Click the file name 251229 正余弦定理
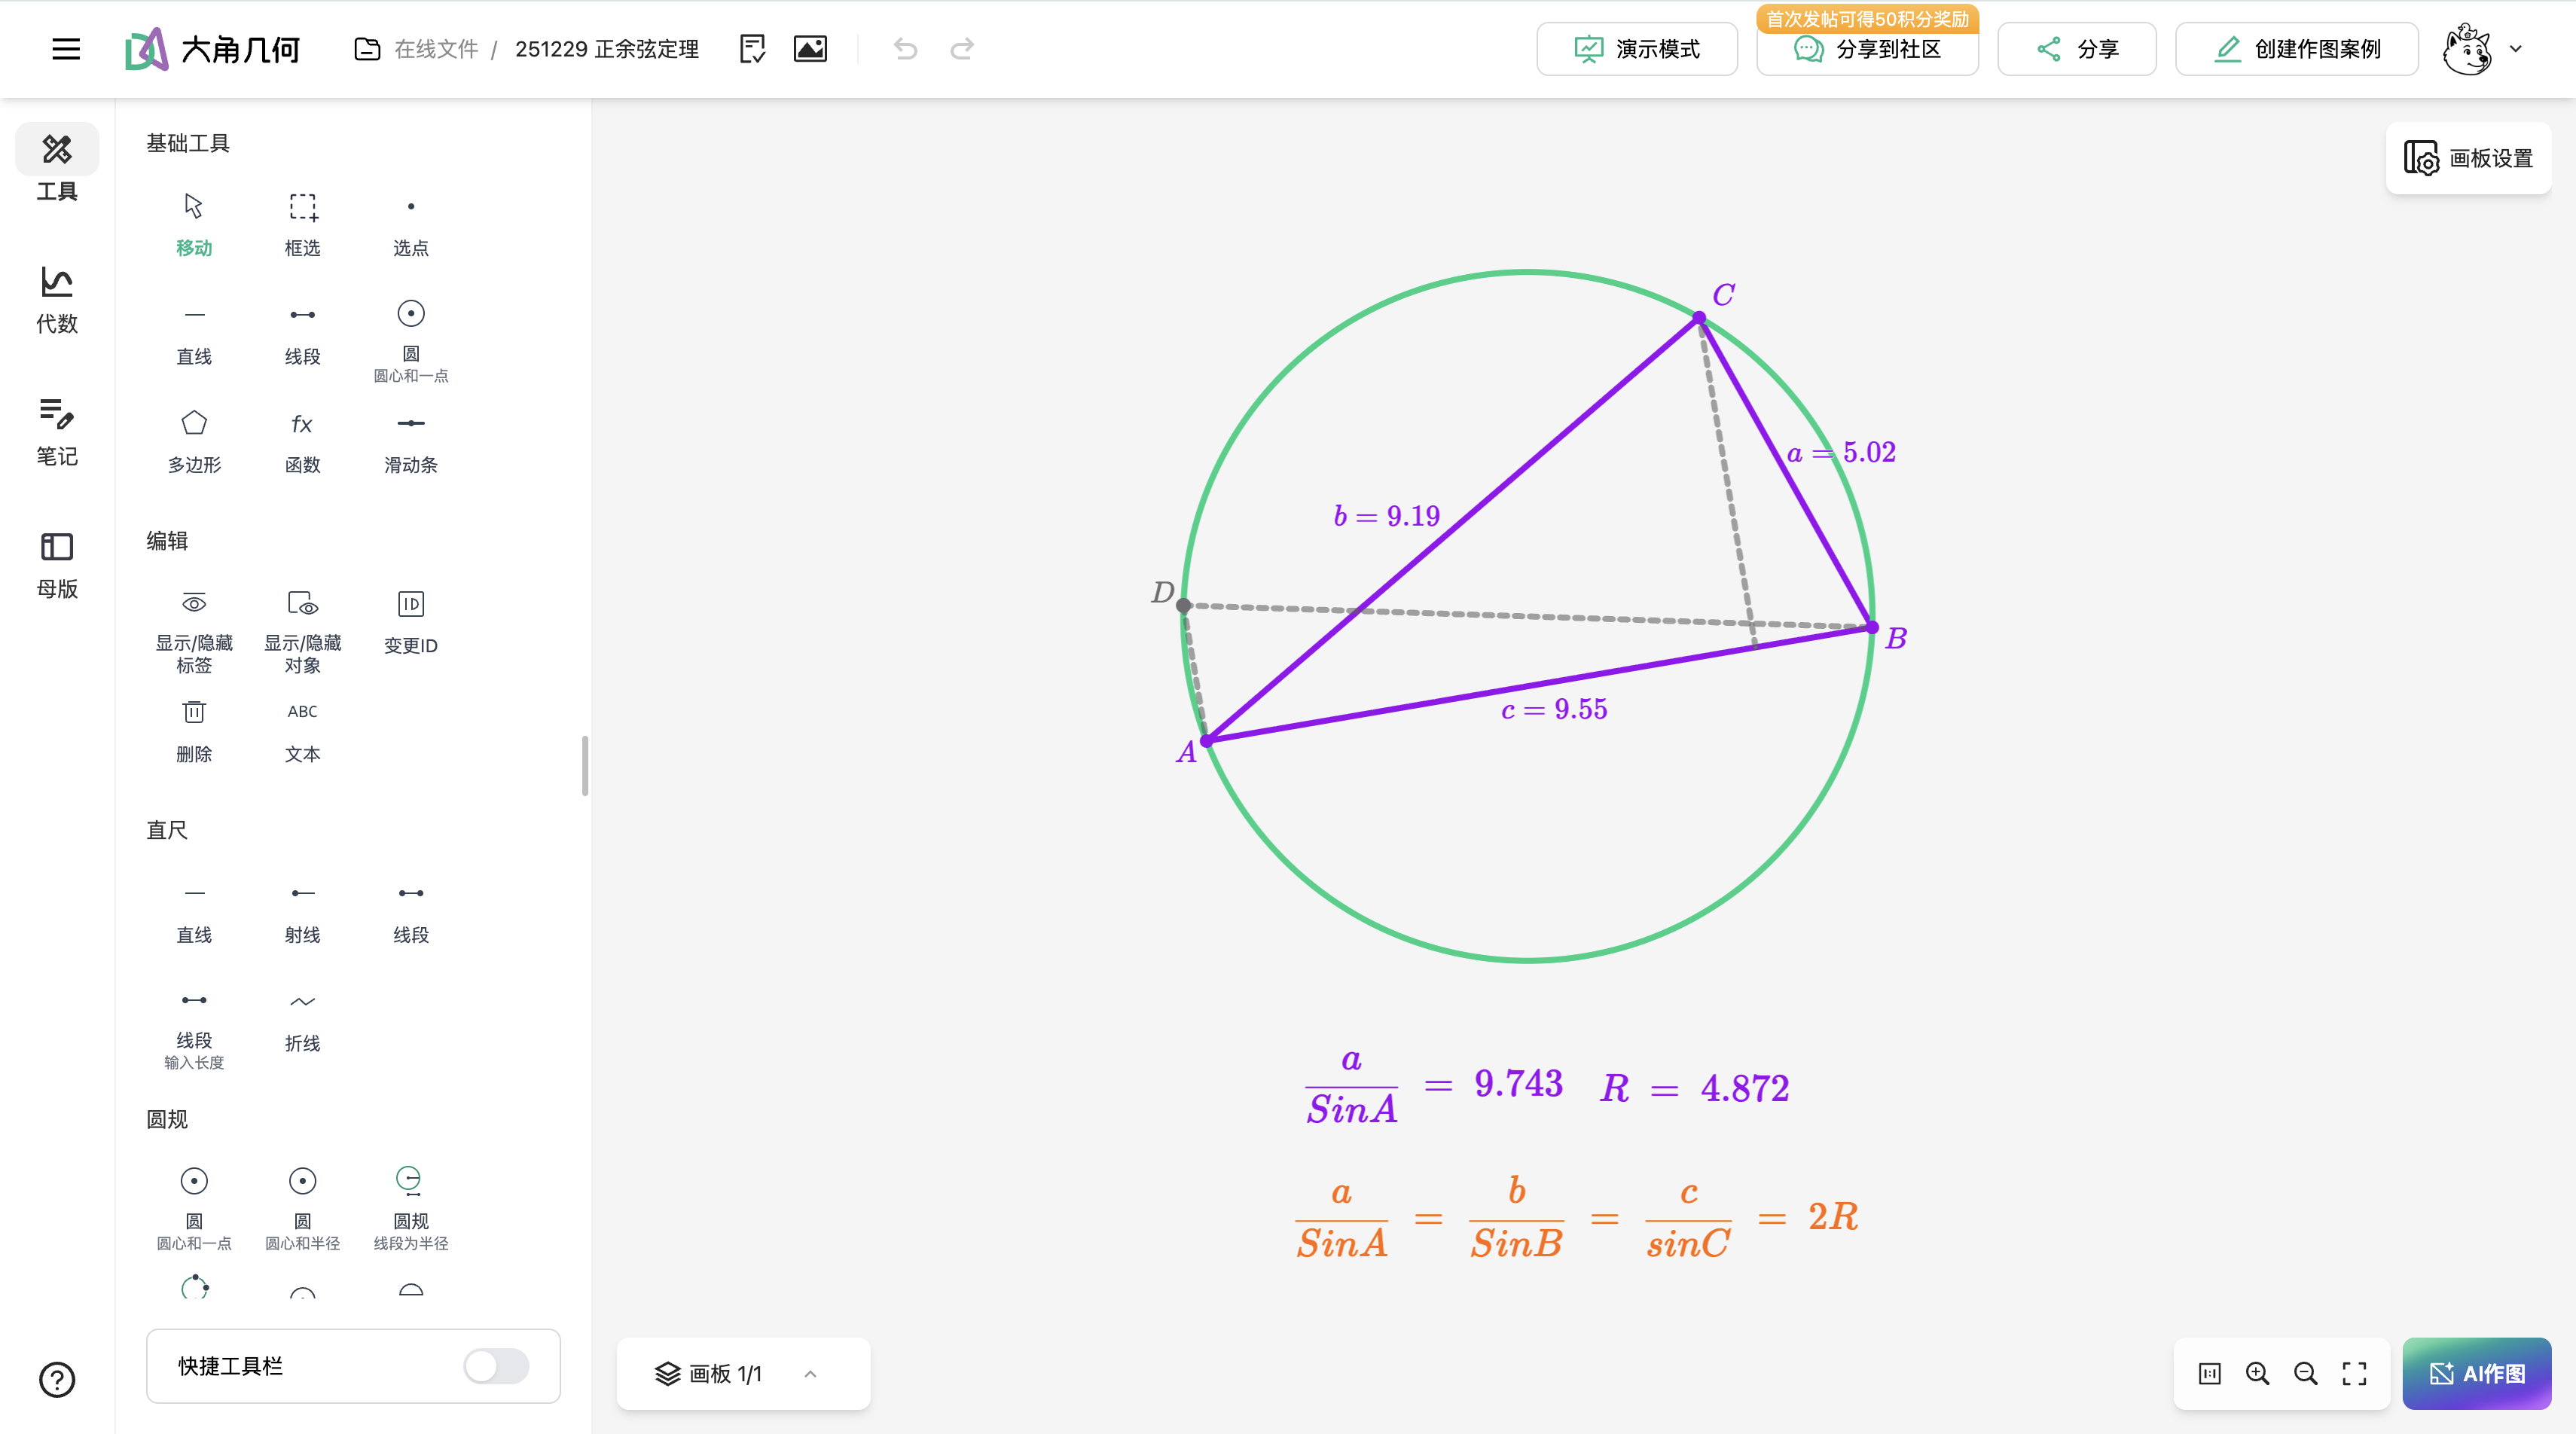2576x1434 pixels. [x=606, y=49]
